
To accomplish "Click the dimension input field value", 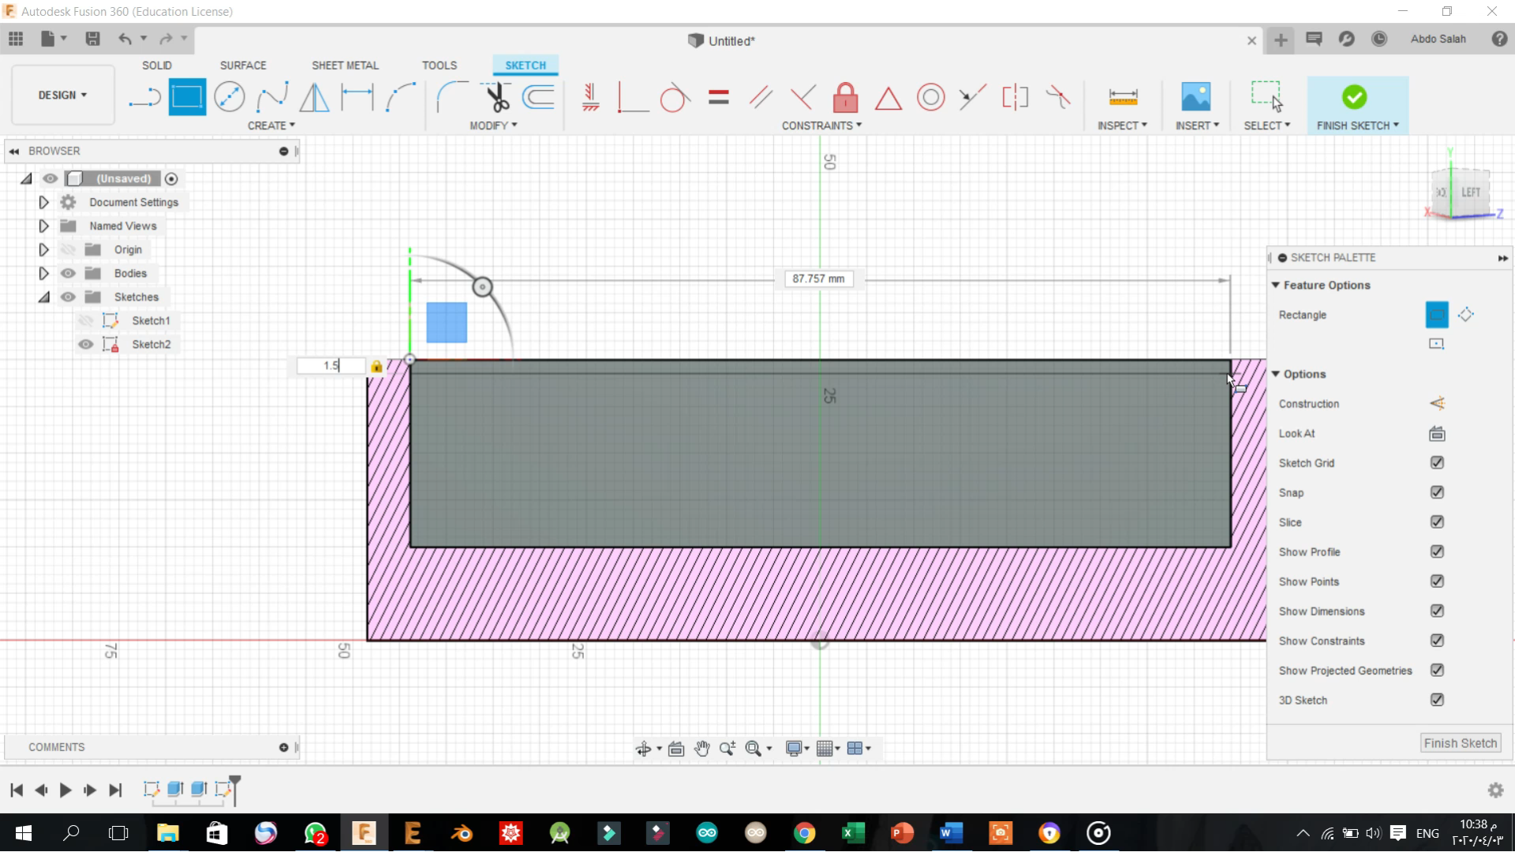I will tap(331, 365).
